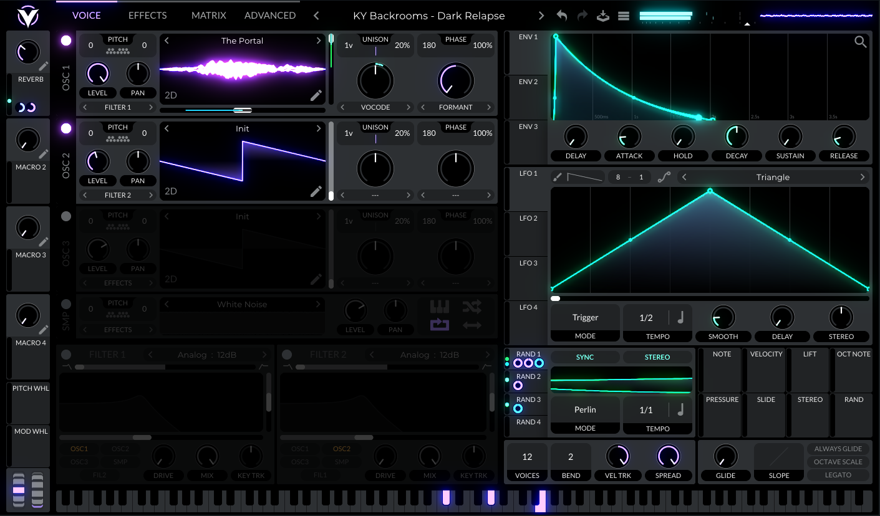Image resolution: width=880 pixels, height=516 pixels.
Task: Click LFO 1 tempo value 1/2
Action: click(646, 318)
